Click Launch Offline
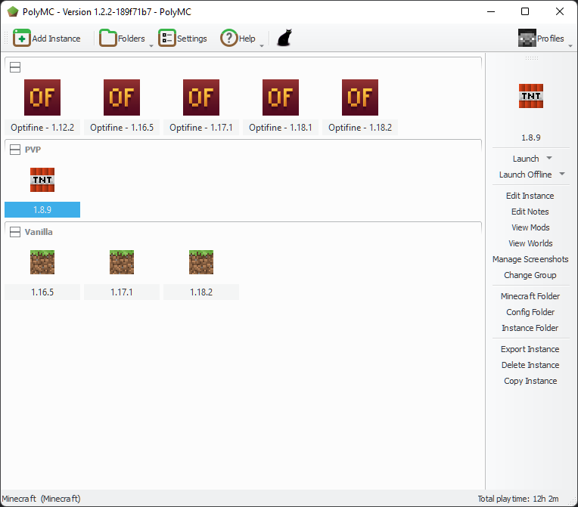578x507 pixels. click(525, 175)
